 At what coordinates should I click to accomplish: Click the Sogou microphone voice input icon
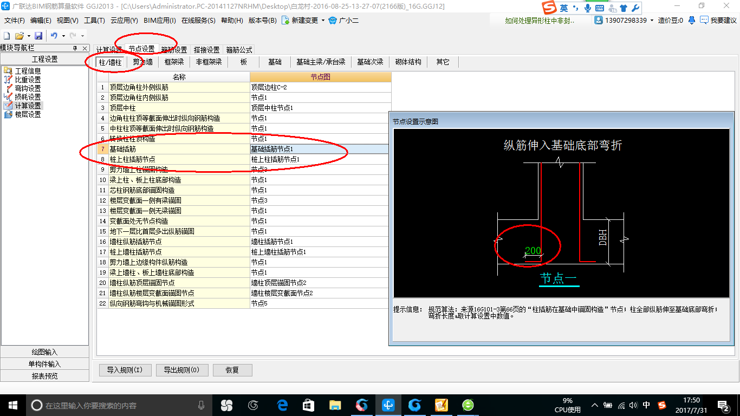point(587,8)
